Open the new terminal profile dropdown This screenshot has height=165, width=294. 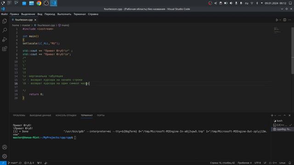(x=275, y=115)
